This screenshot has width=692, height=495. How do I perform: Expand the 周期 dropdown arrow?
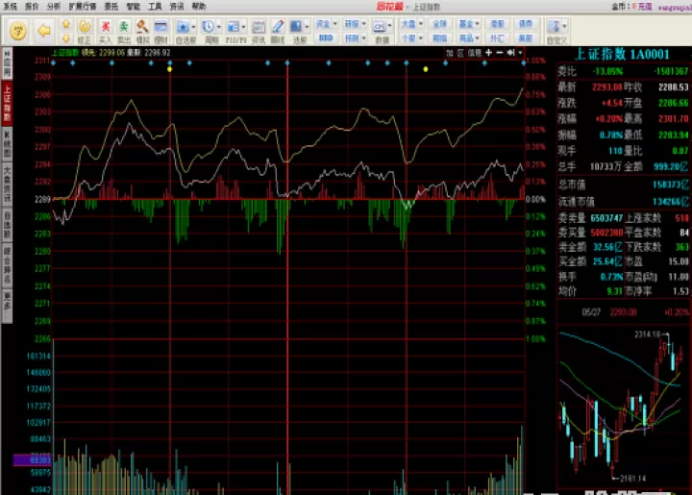point(218,27)
